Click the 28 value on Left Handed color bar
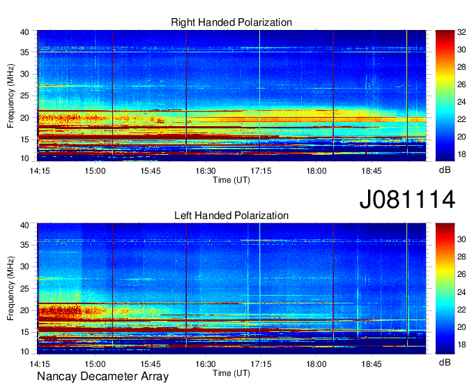This screenshot has height=385, width=474. [x=461, y=257]
